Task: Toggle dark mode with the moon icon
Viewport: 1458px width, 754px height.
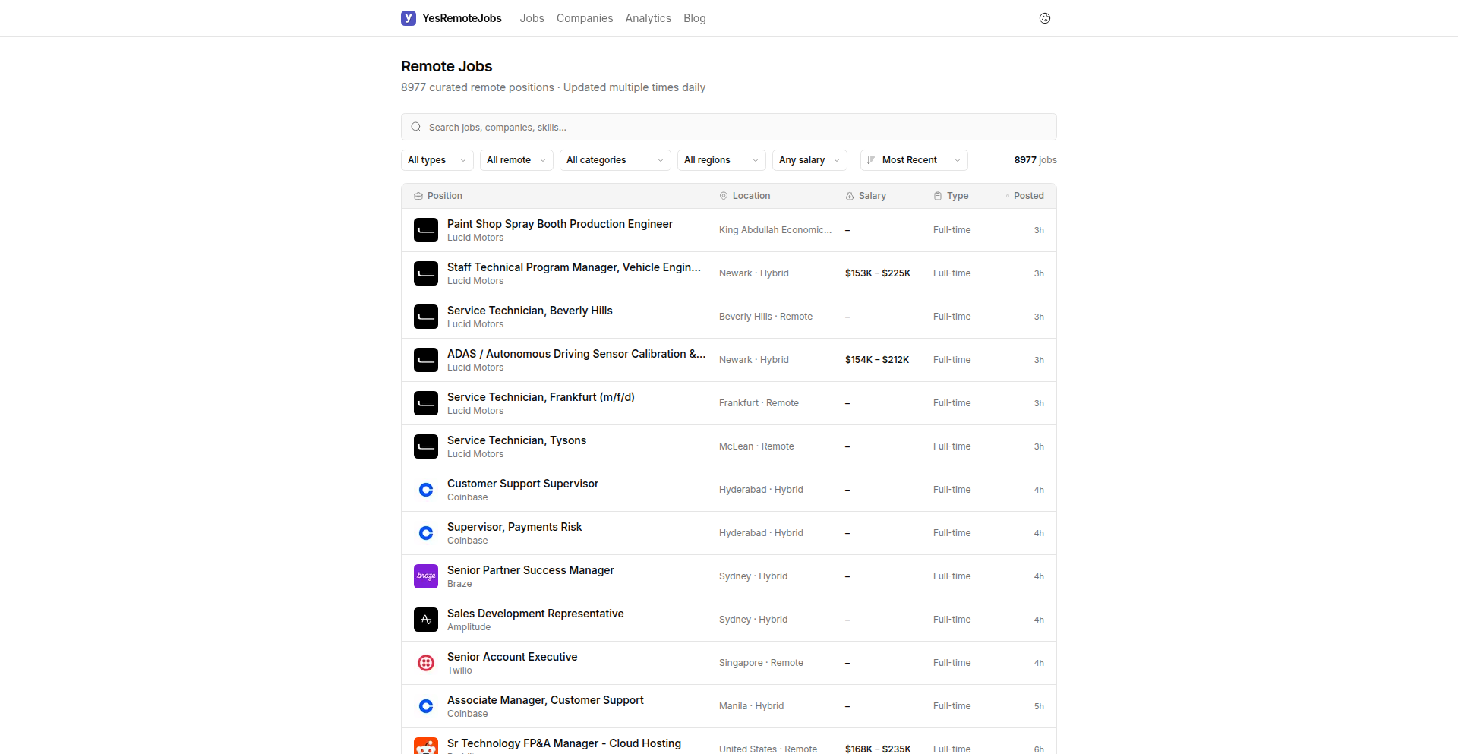Action: (1045, 18)
